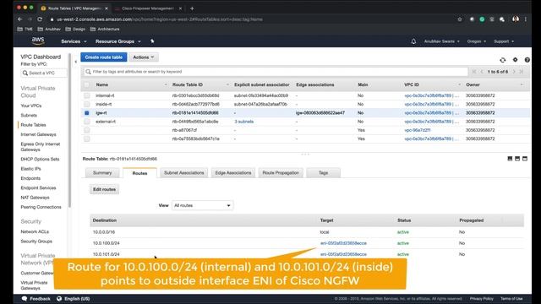The image size is (541, 304).
Task: Reload the browser page
Action: (40, 19)
